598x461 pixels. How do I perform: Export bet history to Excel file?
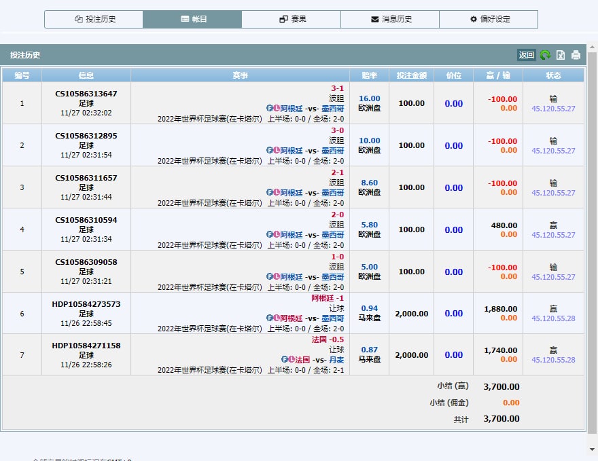(561, 55)
